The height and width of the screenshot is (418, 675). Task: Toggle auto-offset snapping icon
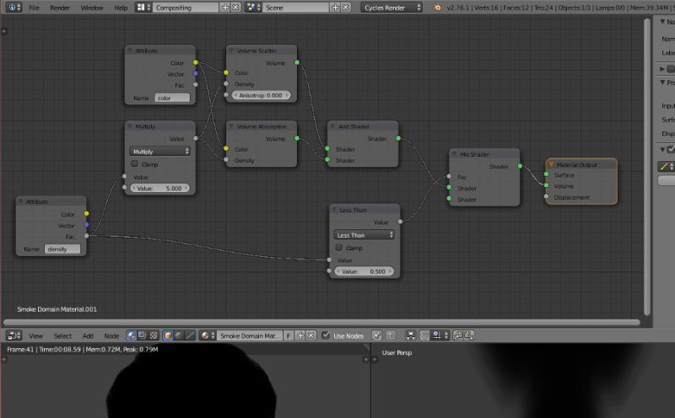[x=411, y=335]
